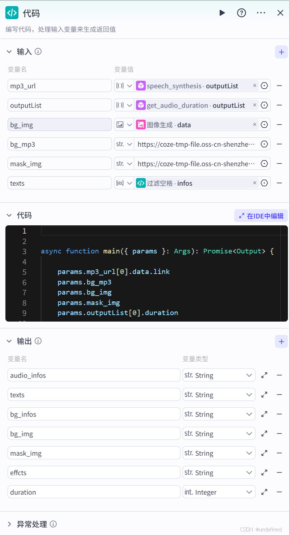Open str type dropdown for mask_img input

tap(124, 164)
